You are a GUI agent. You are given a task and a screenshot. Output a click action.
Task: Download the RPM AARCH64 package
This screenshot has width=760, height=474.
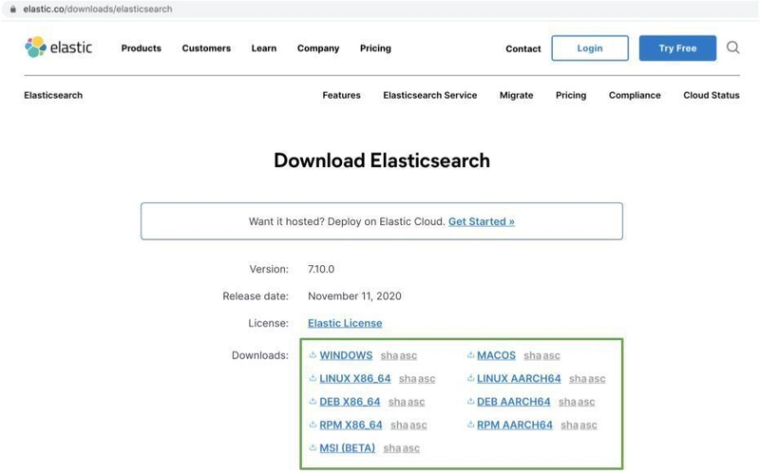pyautogui.click(x=514, y=425)
